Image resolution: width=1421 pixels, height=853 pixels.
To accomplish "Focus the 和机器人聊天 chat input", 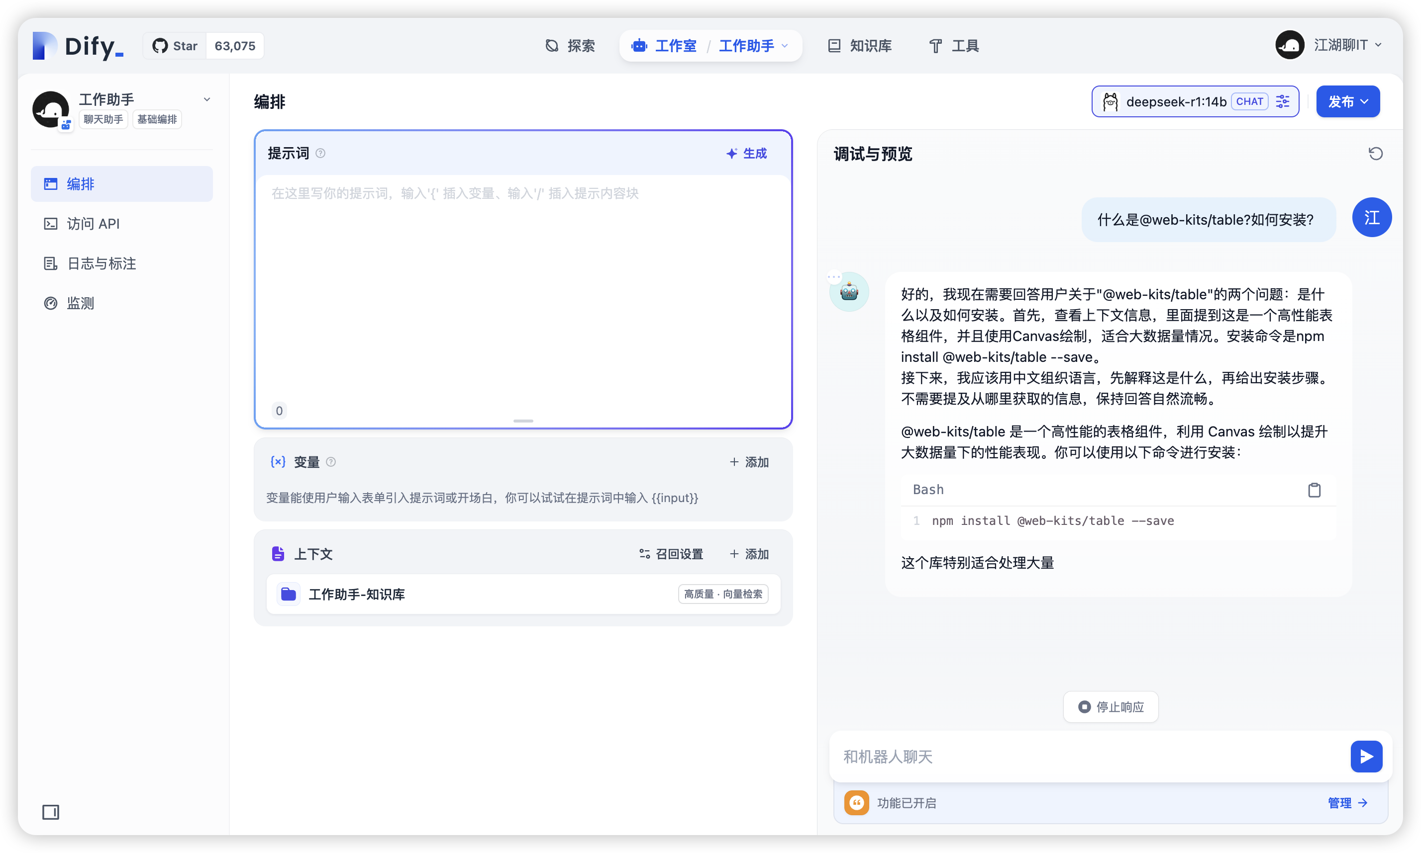I will [x=1090, y=757].
